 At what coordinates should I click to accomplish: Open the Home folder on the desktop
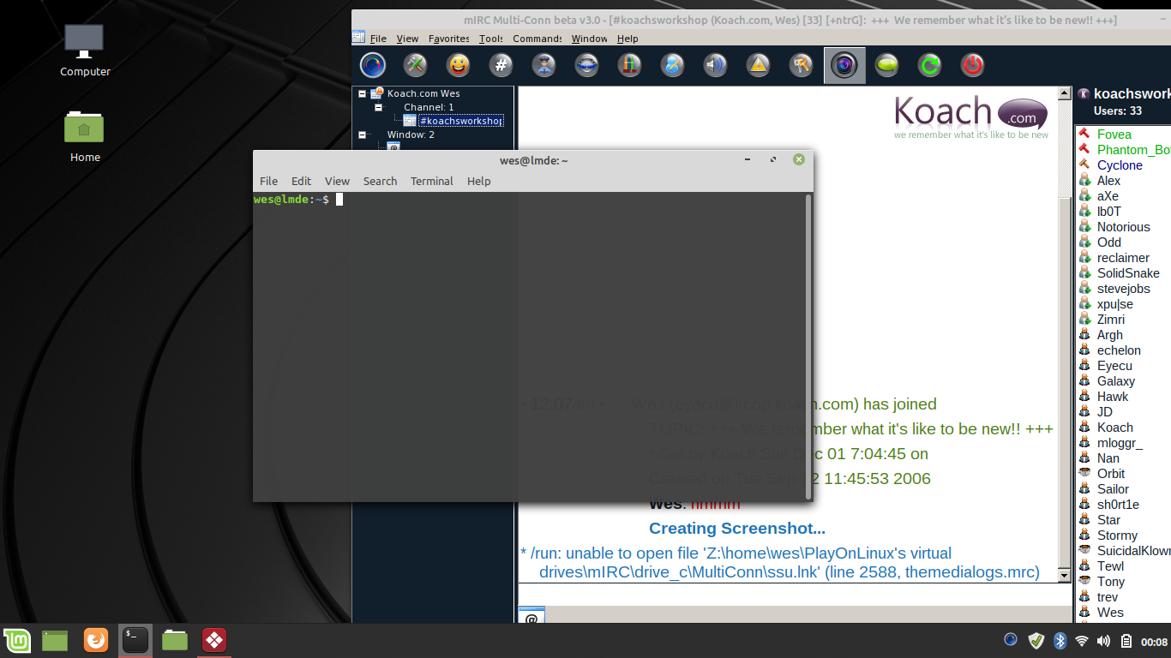(x=84, y=129)
